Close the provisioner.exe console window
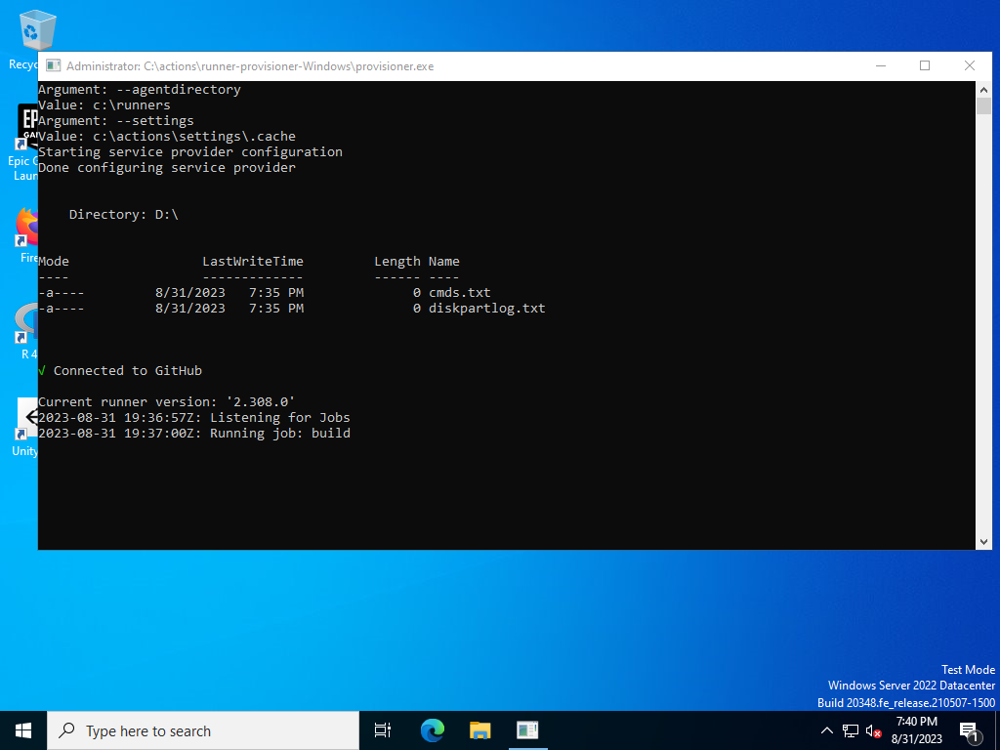The width and height of the screenshot is (1000, 750). (x=970, y=65)
